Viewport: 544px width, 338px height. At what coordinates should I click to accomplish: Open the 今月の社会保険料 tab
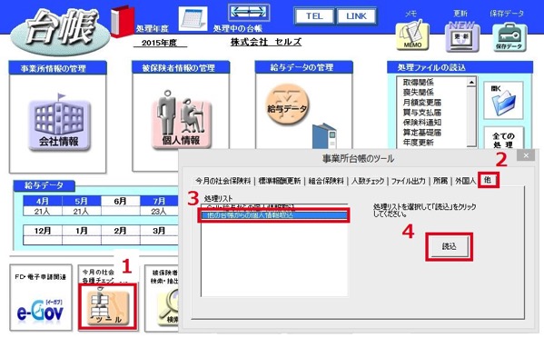coord(223,181)
